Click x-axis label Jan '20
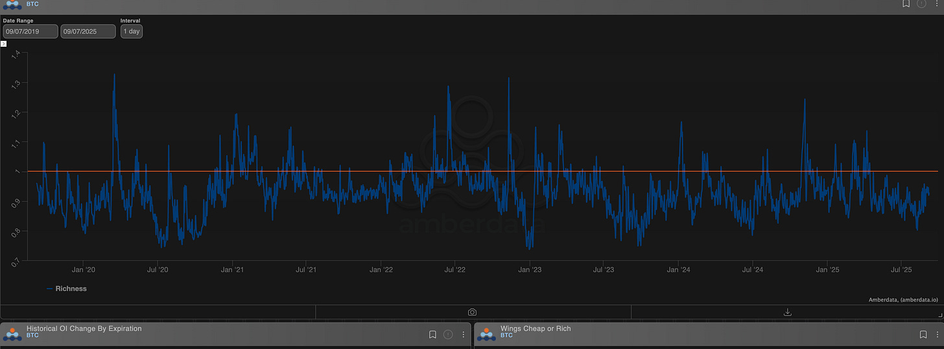Screen dimensions: 944x349 tap(84, 269)
